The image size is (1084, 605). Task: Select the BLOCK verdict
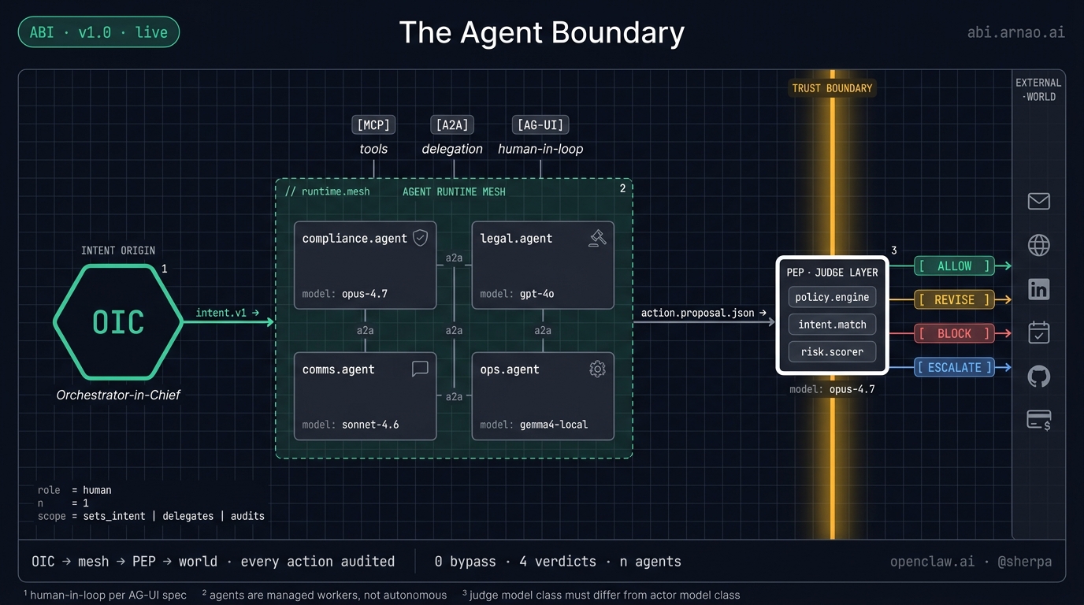pyautogui.click(x=954, y=333)
